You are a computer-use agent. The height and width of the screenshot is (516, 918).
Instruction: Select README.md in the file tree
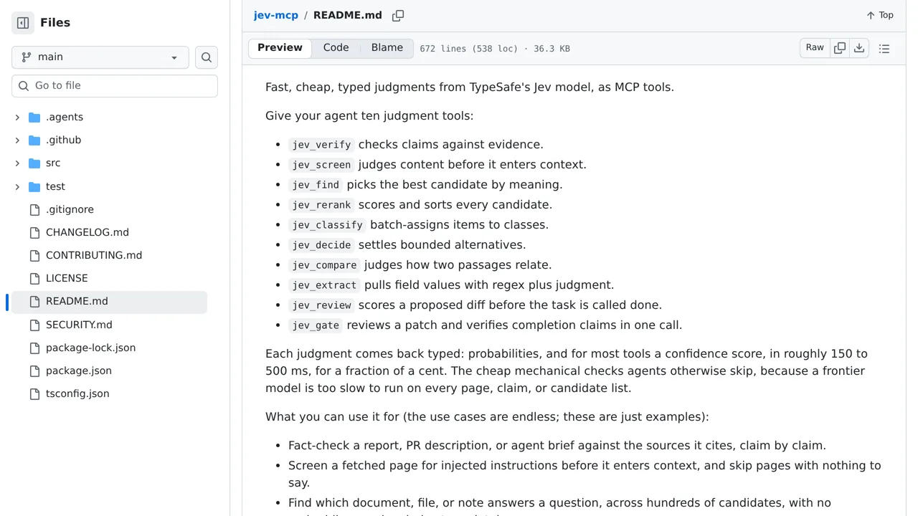tap(108, 302)
